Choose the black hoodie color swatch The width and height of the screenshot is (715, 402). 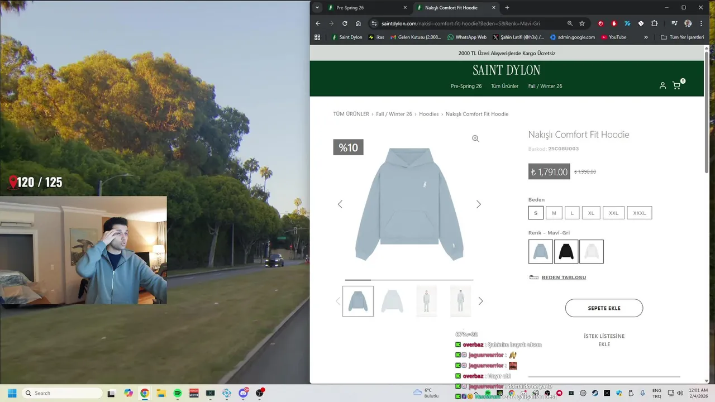(x=566, y=252)
